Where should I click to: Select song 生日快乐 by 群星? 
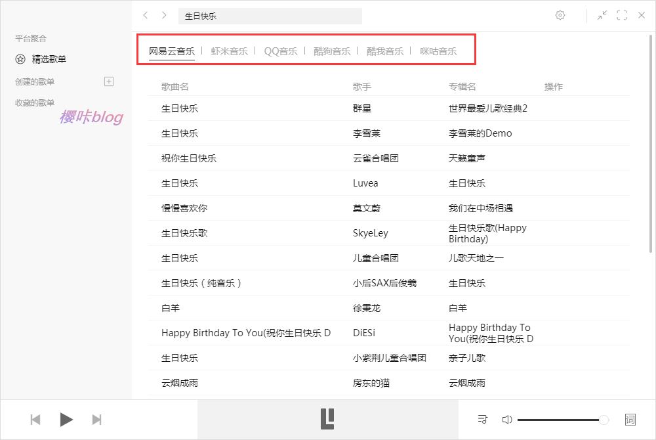180,108
